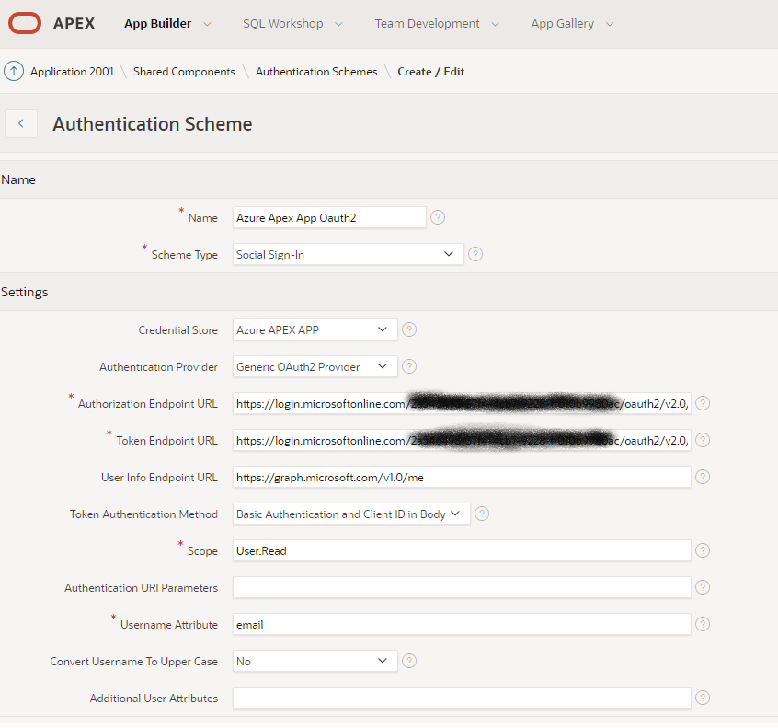
Task: Open Token Authentication Method select list
Action: pos(351,514)
